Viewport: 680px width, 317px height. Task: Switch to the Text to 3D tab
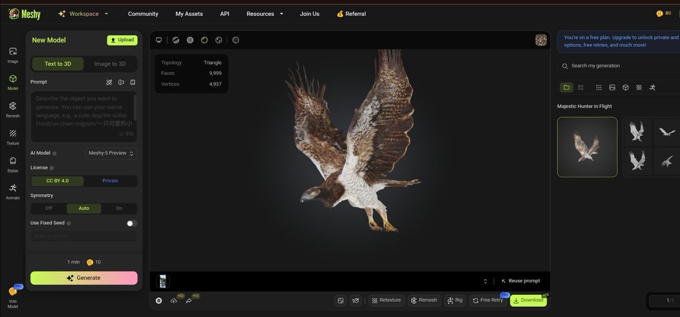tap(58, 64)
